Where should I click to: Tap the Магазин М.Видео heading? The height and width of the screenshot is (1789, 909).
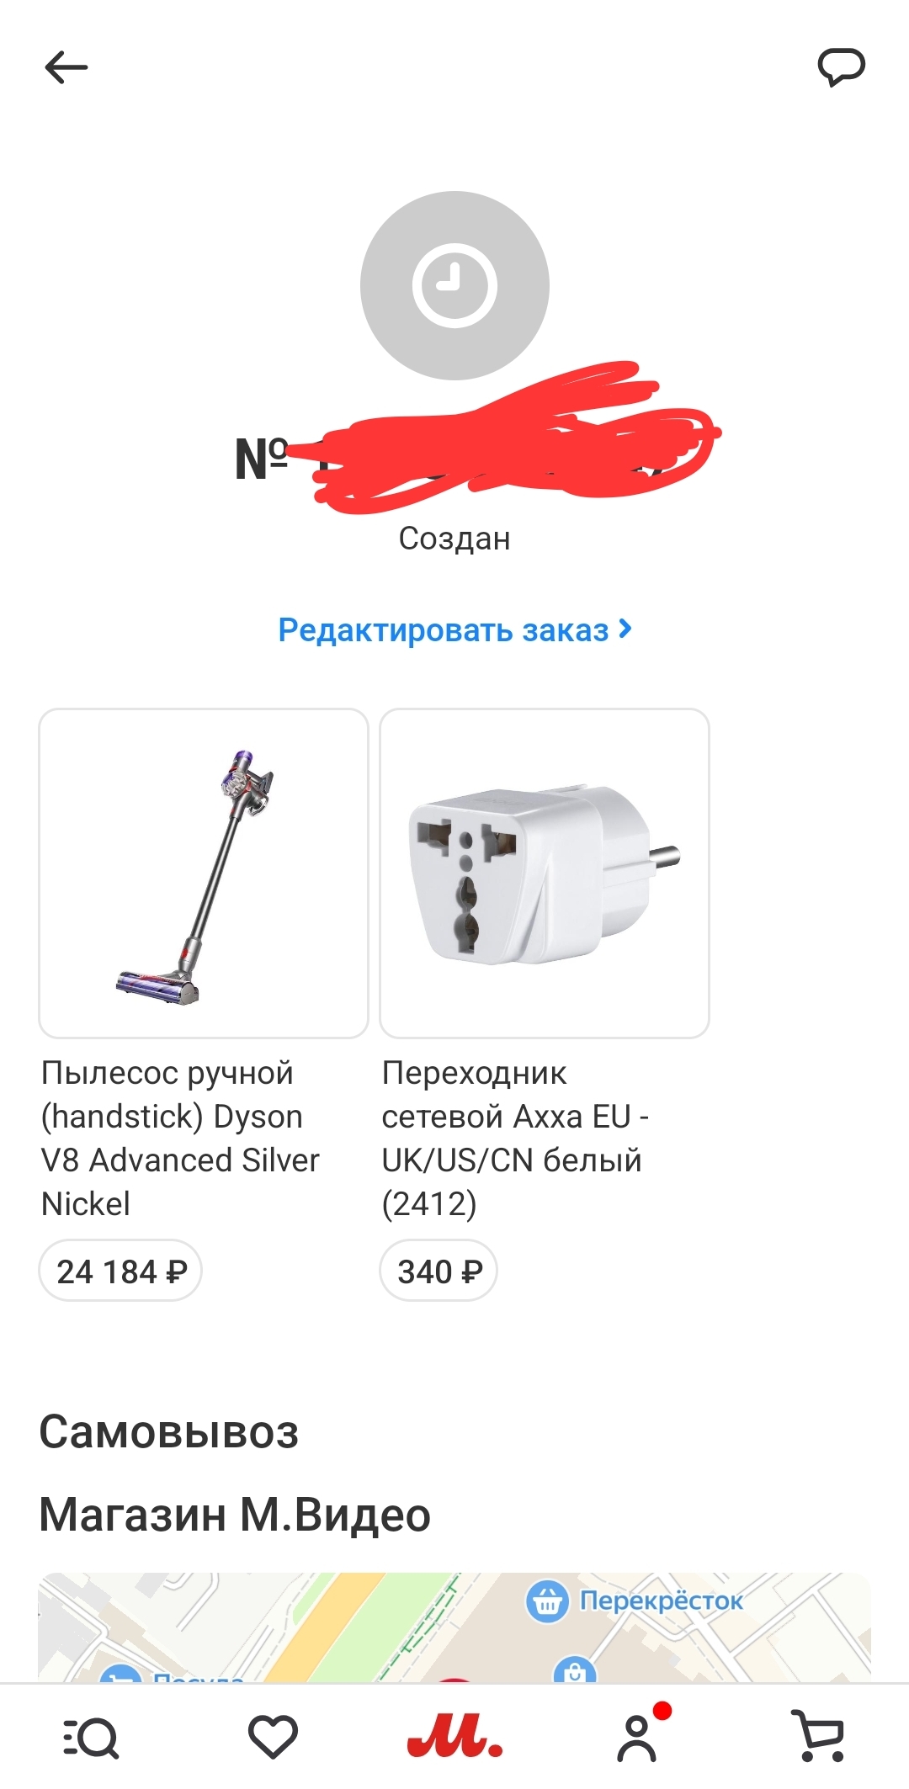[x=235, y=1515]
